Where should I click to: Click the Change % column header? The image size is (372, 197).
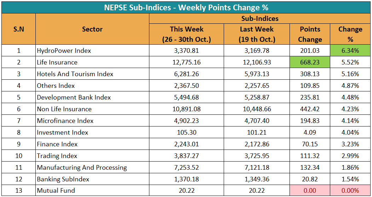[x=350, y=34]
